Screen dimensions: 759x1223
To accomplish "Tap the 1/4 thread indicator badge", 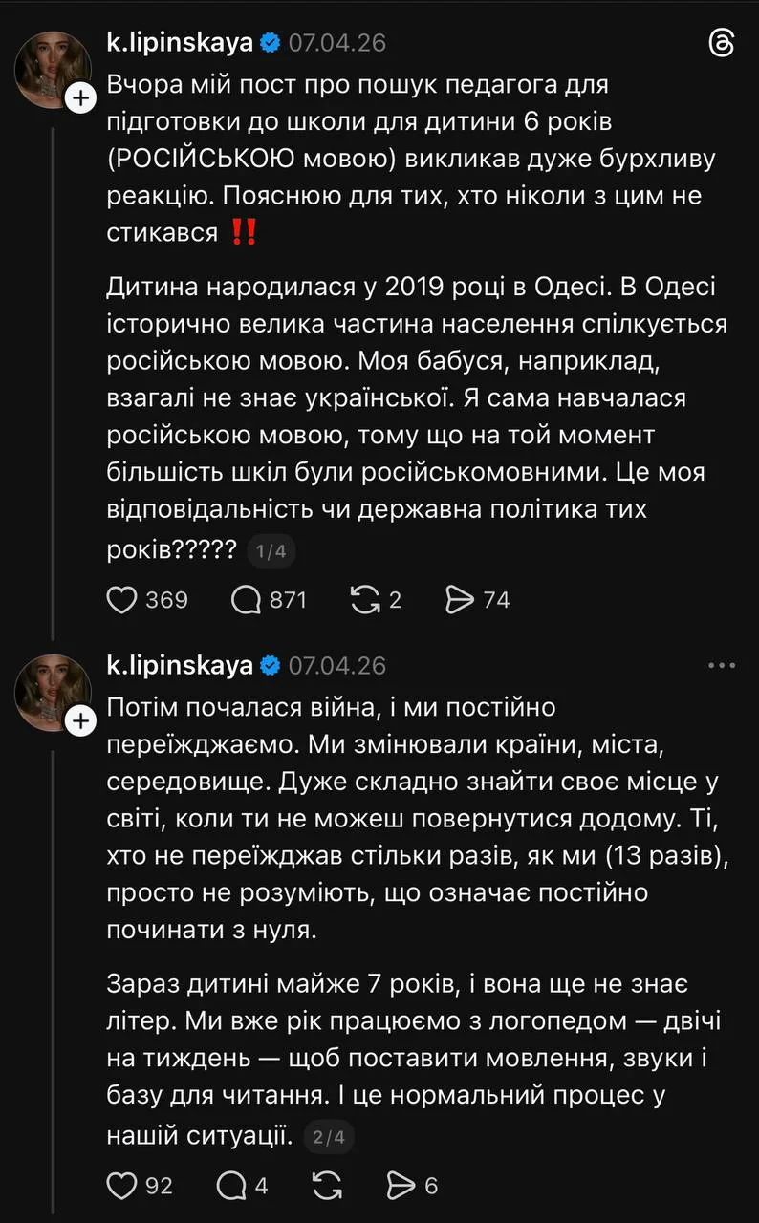I will tap(271, 551).
